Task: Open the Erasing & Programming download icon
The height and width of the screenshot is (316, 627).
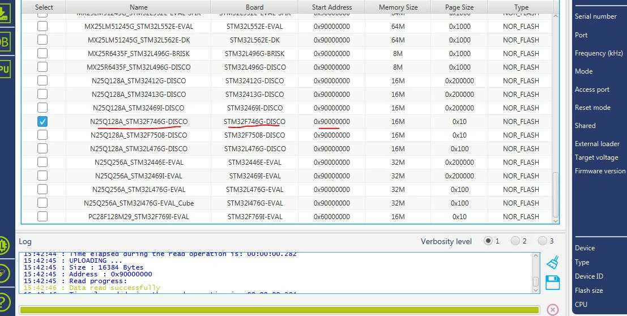Action: 3,14
